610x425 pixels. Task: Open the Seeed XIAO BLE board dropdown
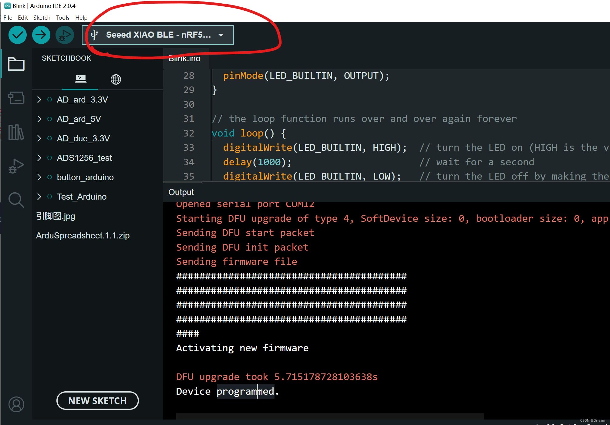[158, 35]
